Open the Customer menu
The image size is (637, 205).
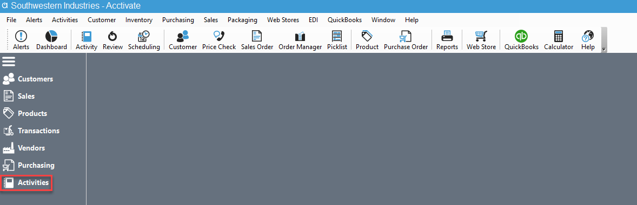[x=102, y=20]
